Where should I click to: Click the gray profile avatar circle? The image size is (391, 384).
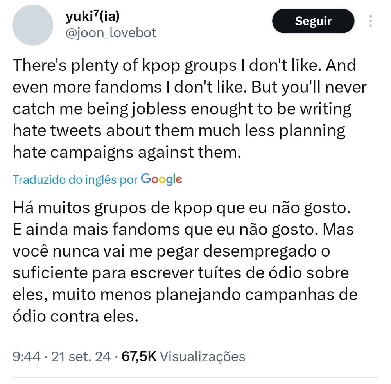[x=33, y=25]
